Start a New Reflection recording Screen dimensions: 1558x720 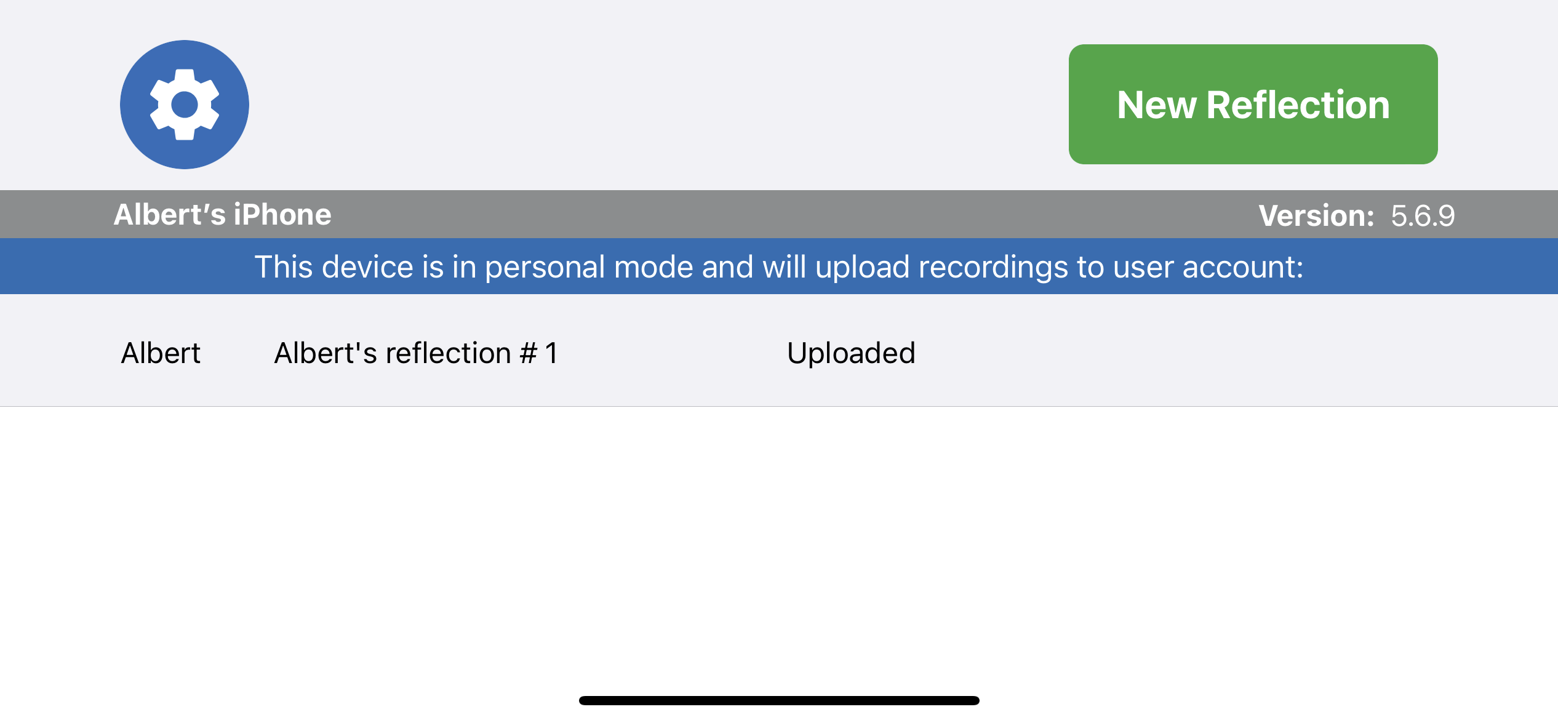click(x=1253, y=104)
